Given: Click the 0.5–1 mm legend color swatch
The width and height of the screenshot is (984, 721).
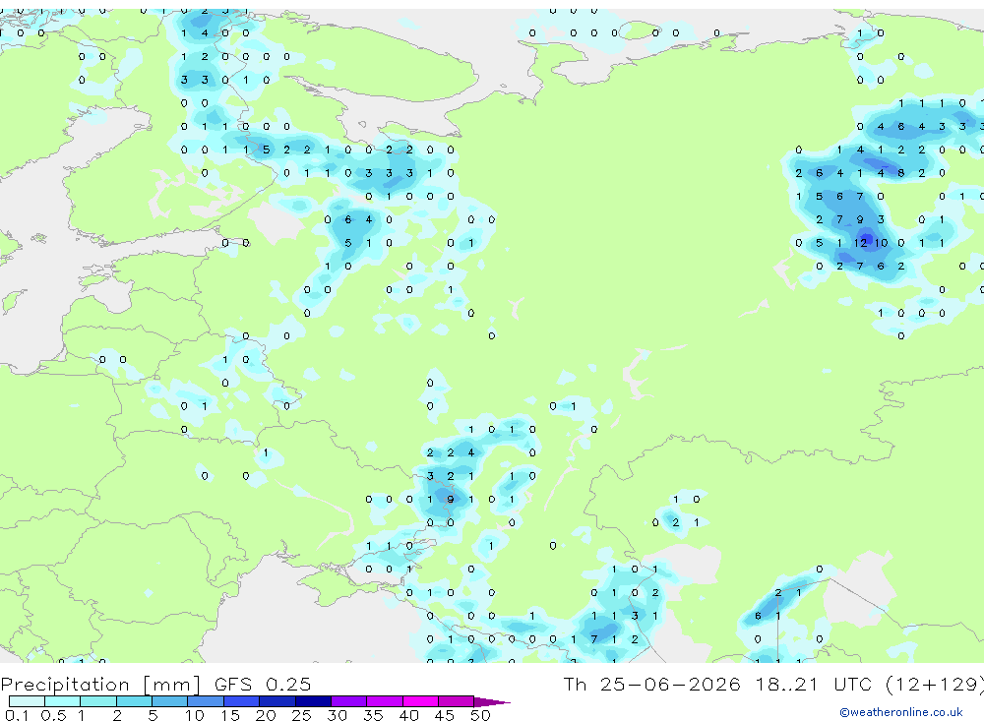Looking at the screenshot, I should point(63,701).
